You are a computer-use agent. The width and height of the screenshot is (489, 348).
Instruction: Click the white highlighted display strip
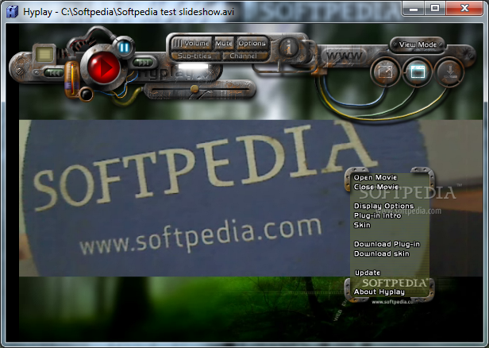193,66
